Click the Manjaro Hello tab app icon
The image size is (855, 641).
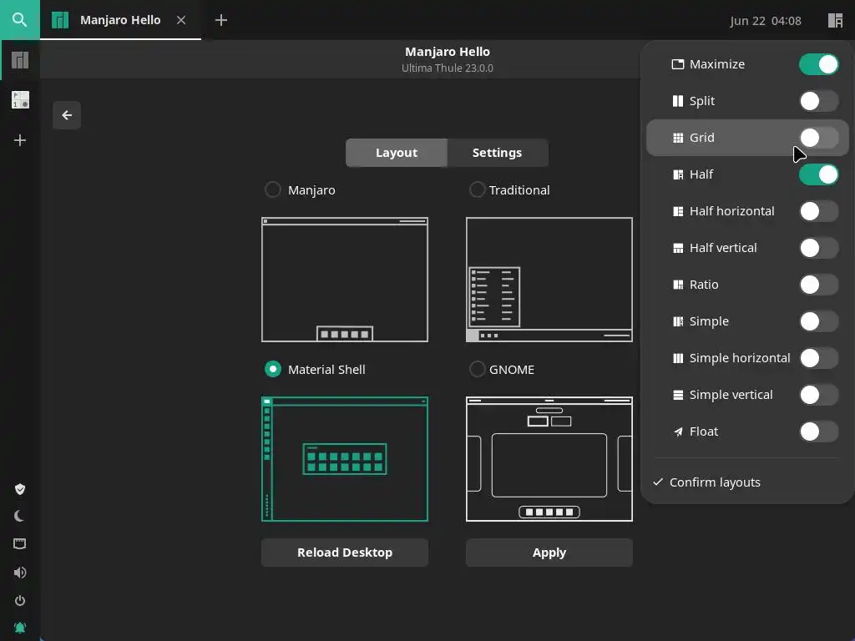(60, 20)
